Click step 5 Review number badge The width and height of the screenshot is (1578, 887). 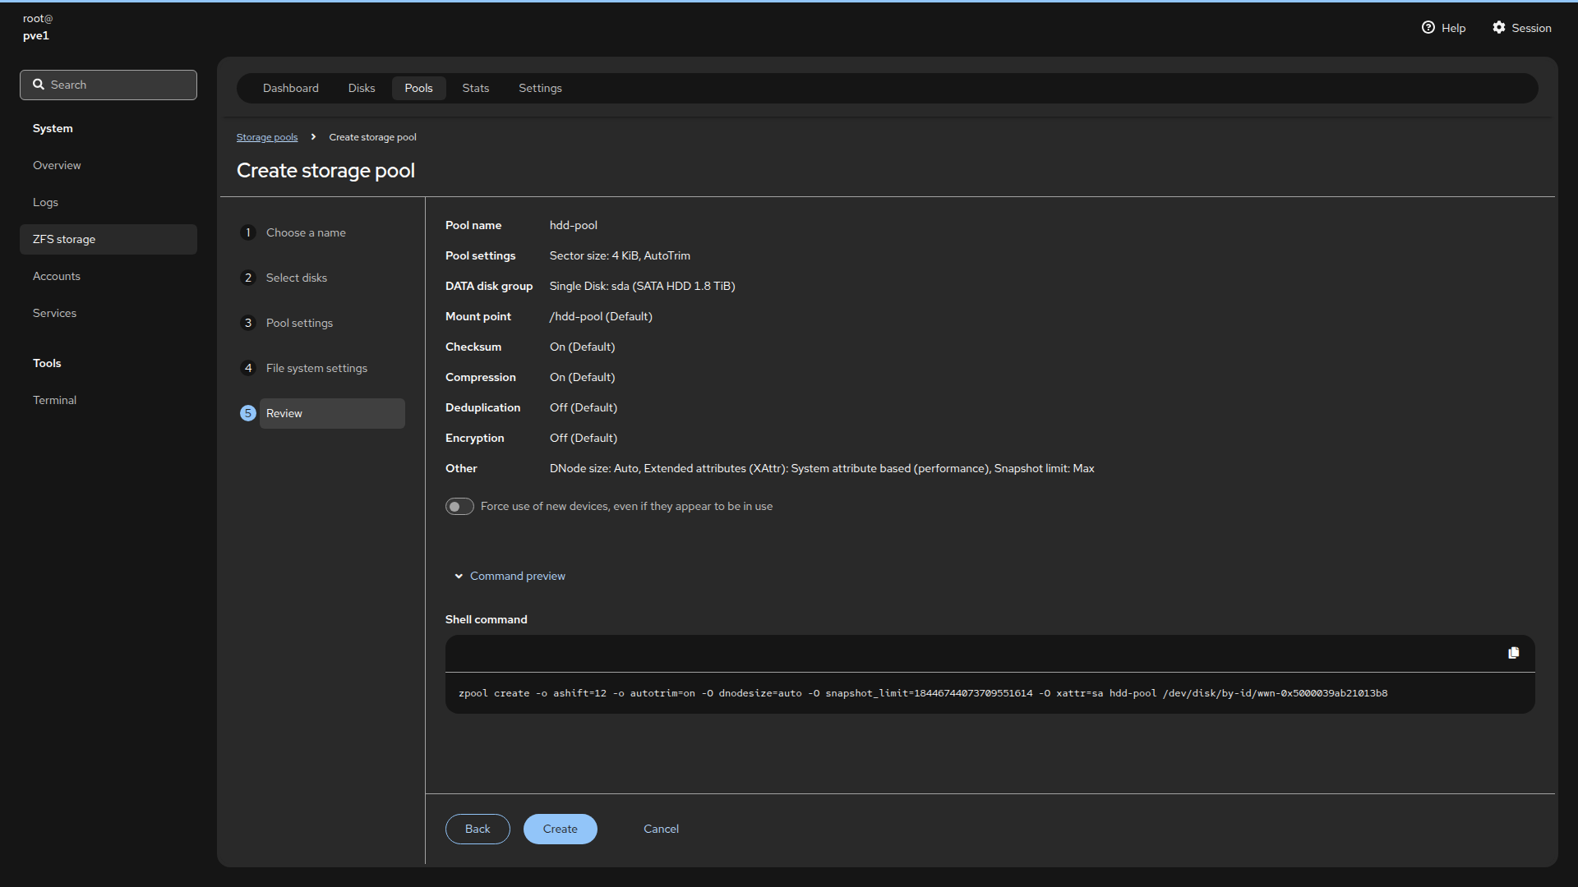[248, 413]
